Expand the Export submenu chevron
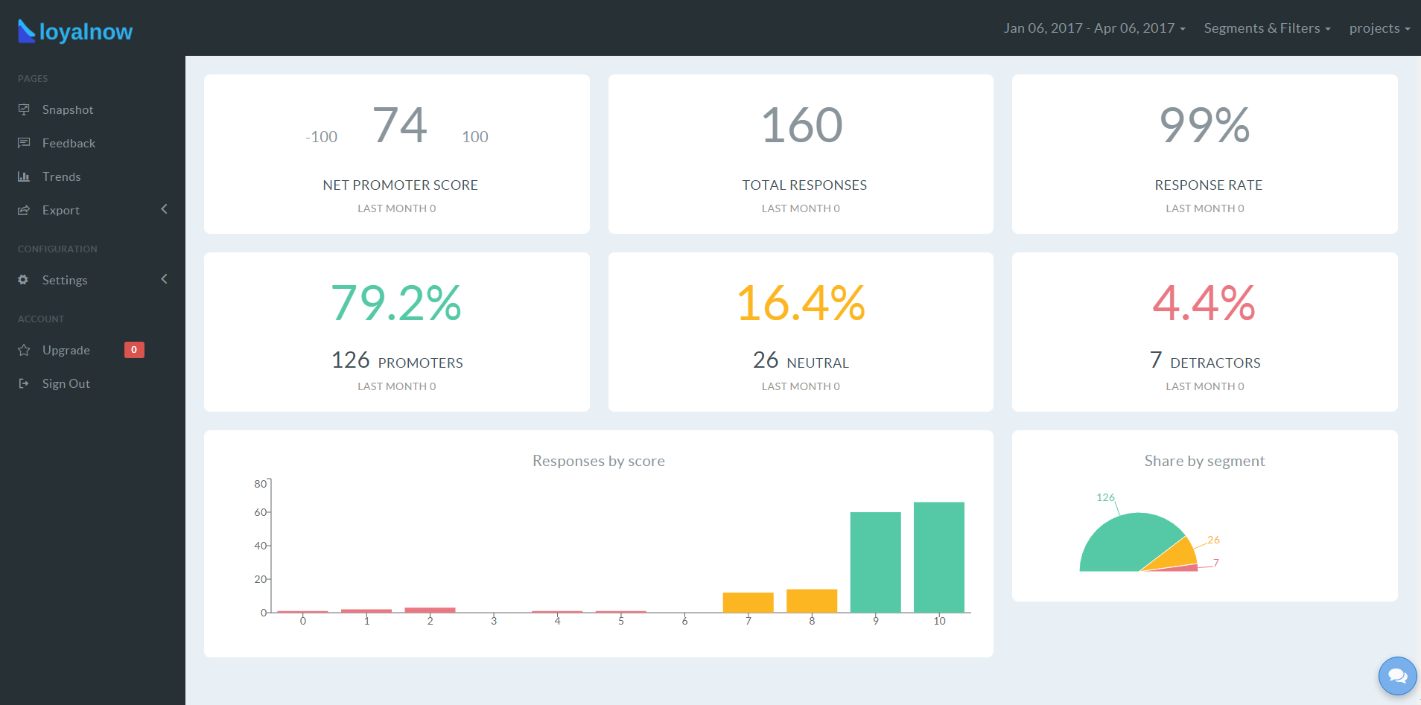Image resolution: width=1421 pixels, height=705 pixels. click(164, 209)
